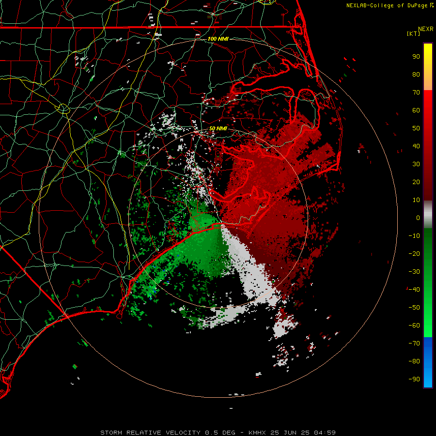Click the -40 value on velocity scale
This screenshot has width=436, height=436.
click(x=414, y=290)
